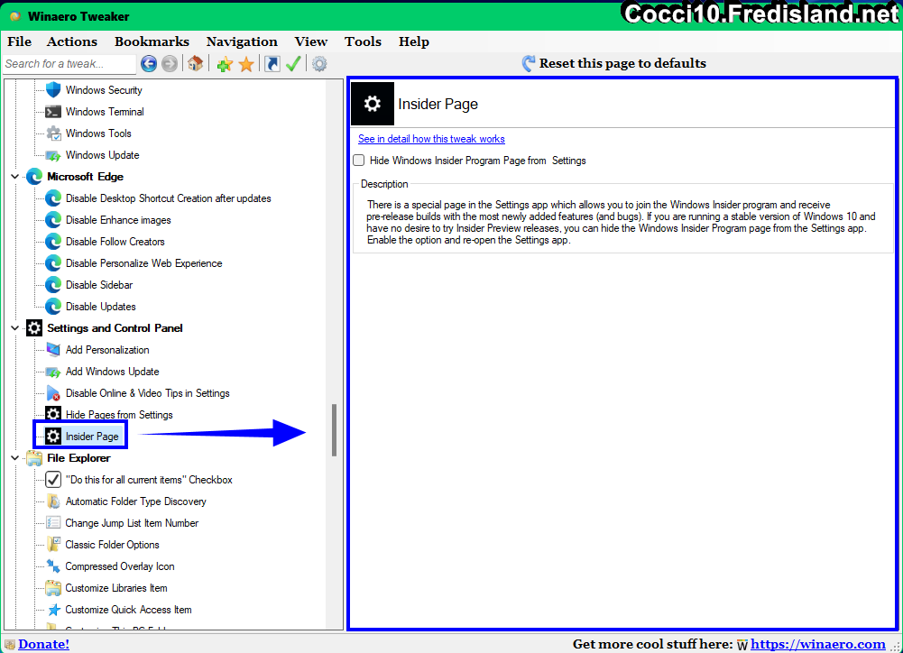Collapse the File Explorer tree group
This screenshot has height=653, width=903.
tap(15, 458)
